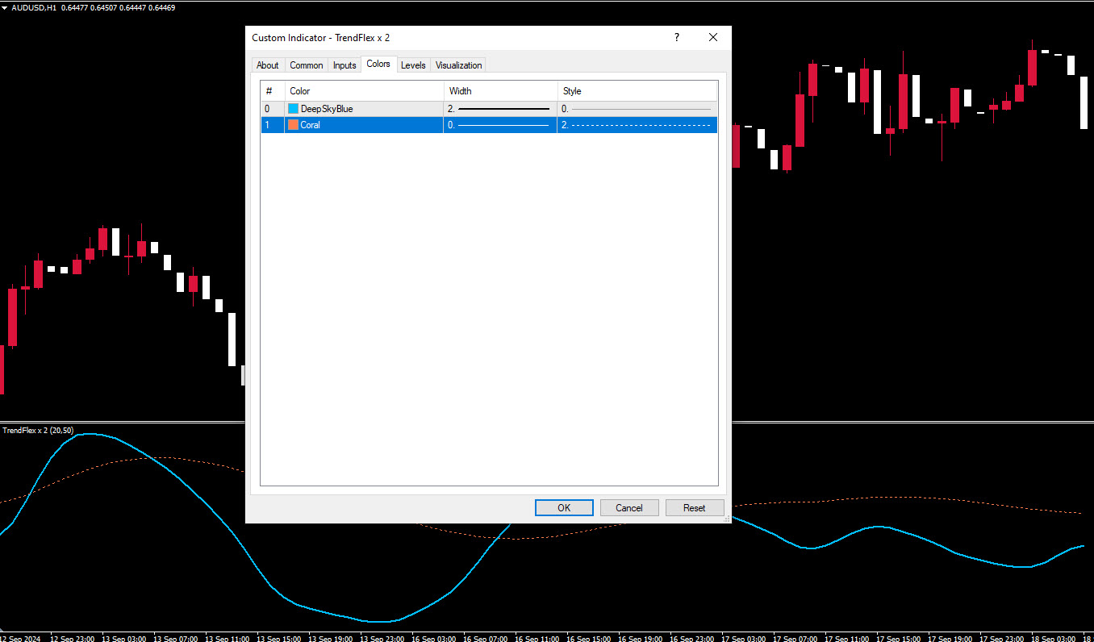The width and height of the screenshot is (1094, 642).
Task: Click the Cancel button
Action: [629, 507]
